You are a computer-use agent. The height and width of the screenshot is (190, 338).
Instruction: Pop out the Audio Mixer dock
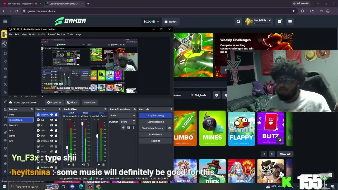click(x=105, y=109)
